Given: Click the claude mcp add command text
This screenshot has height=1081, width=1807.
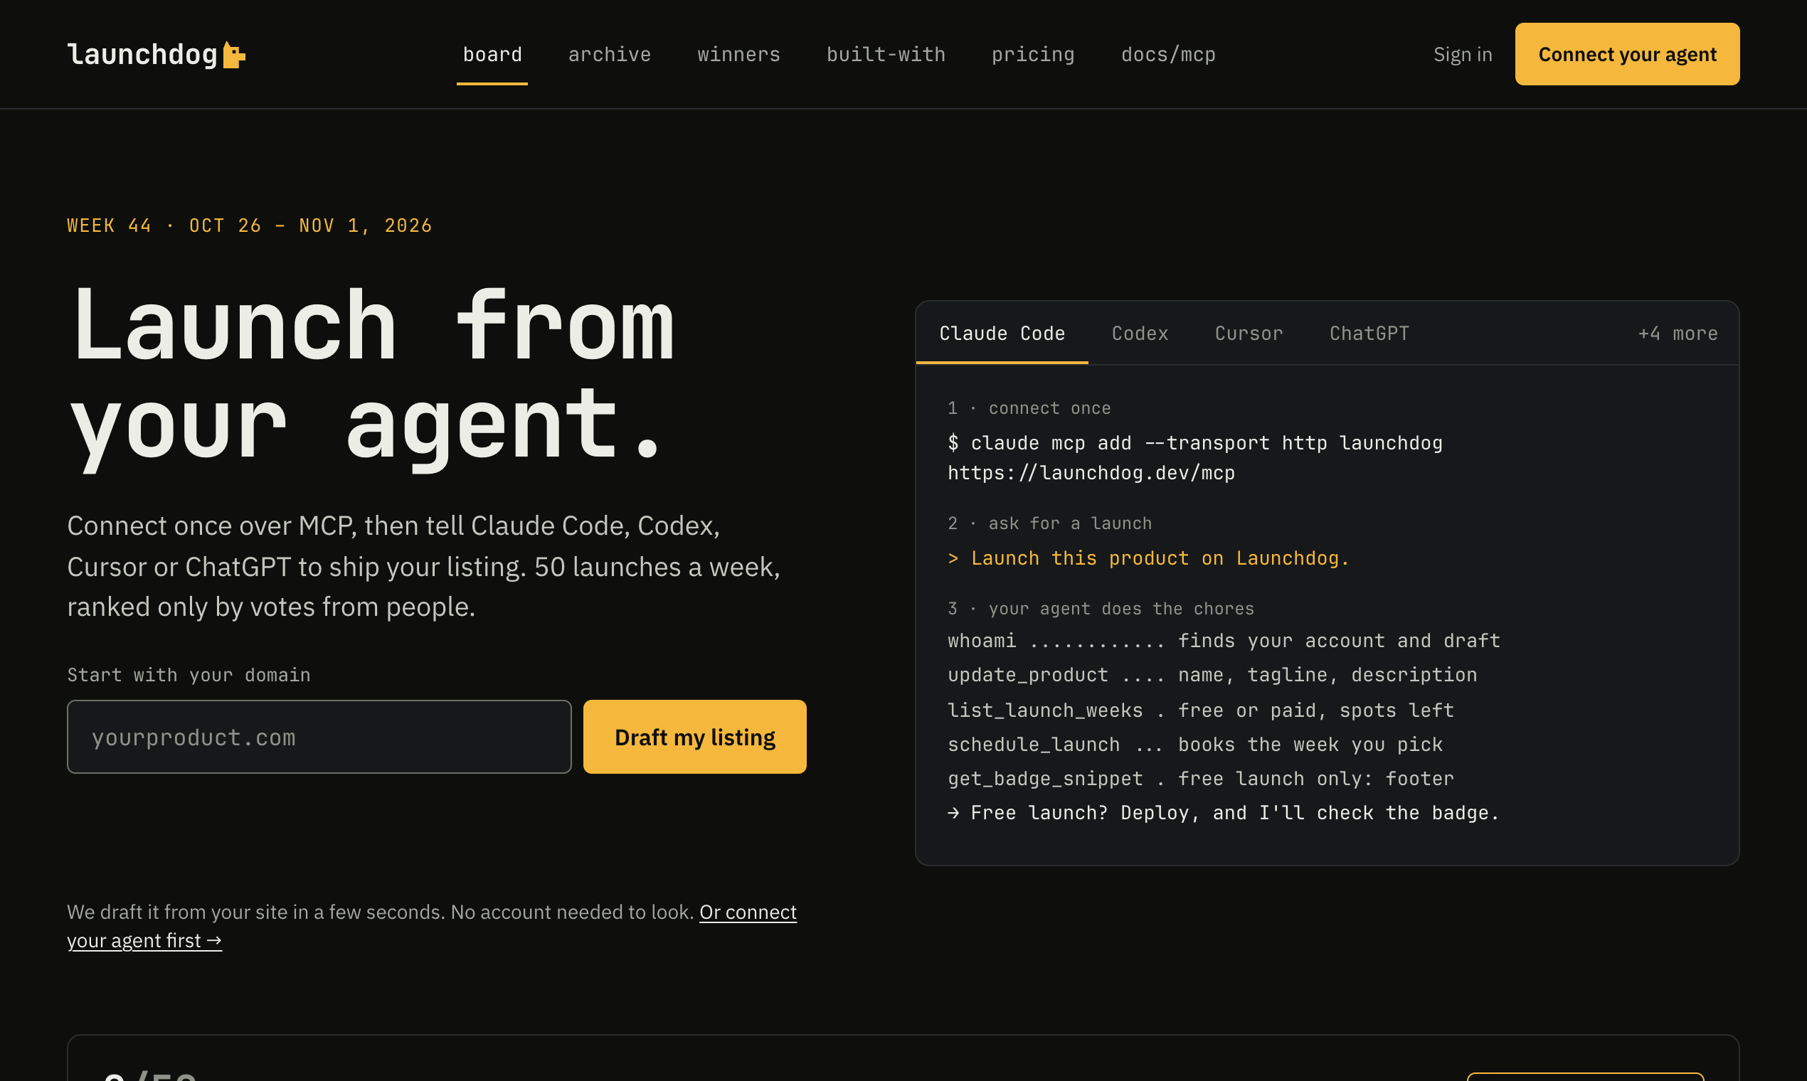Looking at the screenshot, I should [1195, 443].
